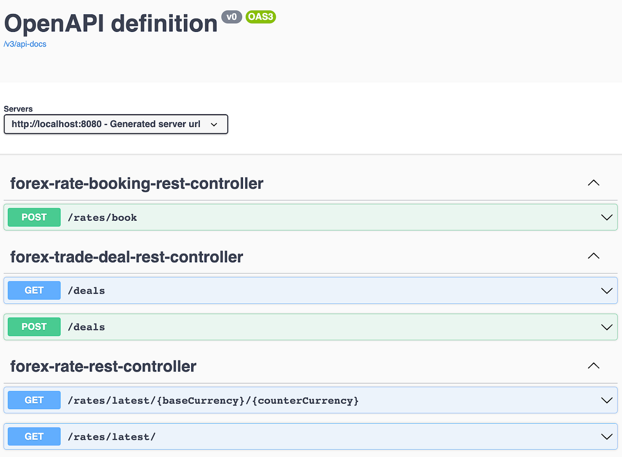The height and width of the screenshot is (457, 622).
Task: Click the forex-rate-booking-rest-controller heading
Action: [x=137, y=183]
